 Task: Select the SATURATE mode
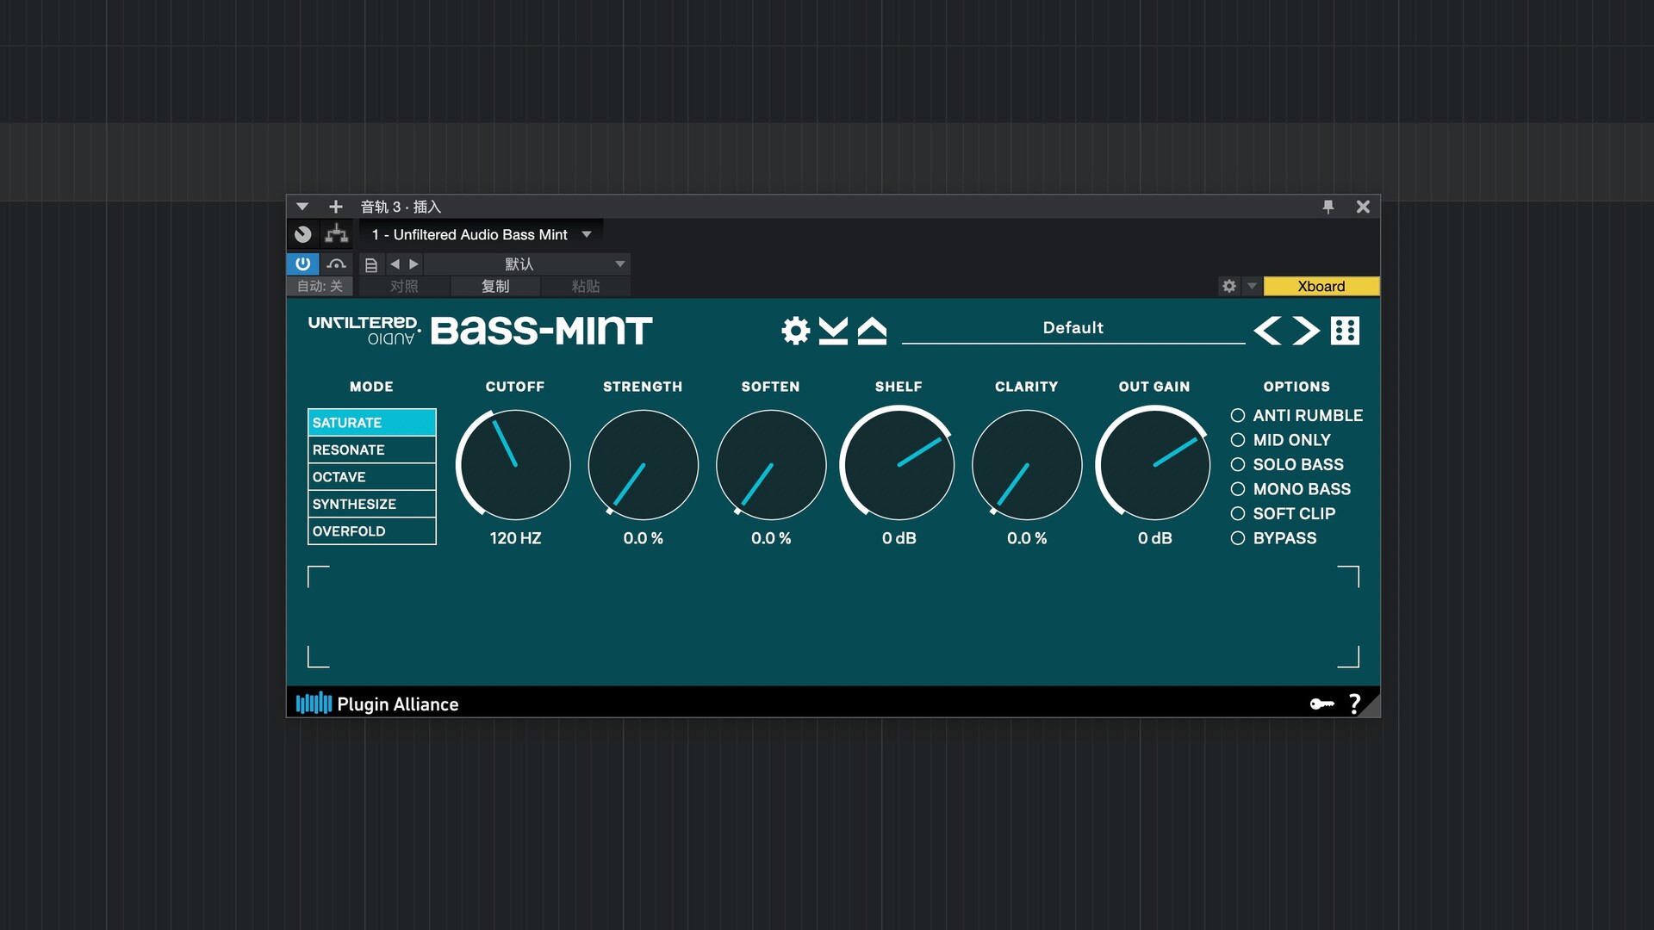click(372, 423)
